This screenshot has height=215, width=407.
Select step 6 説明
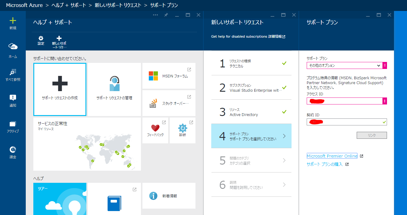click(251, 185)
